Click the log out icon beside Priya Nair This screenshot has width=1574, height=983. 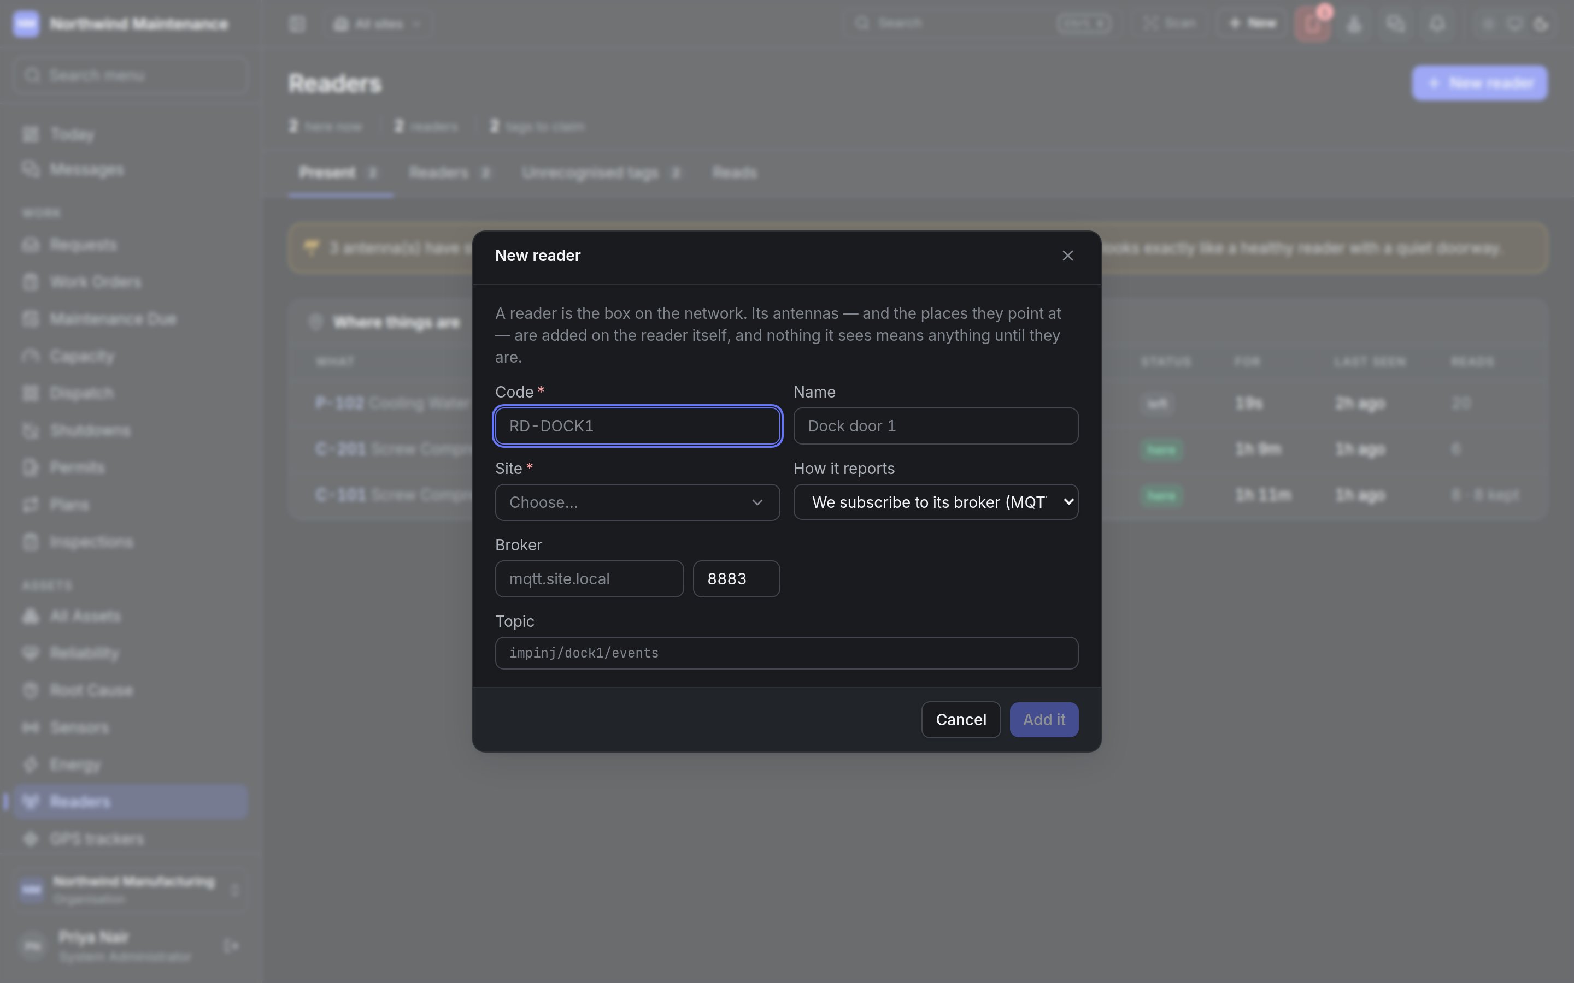pyautogui.click(x=231, y=946)
